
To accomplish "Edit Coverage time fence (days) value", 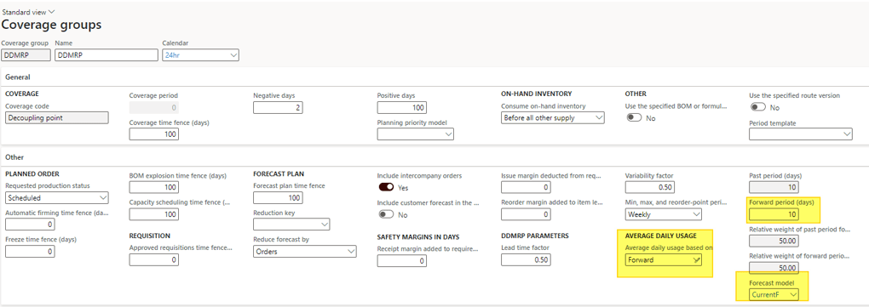I will click(154, 134).
